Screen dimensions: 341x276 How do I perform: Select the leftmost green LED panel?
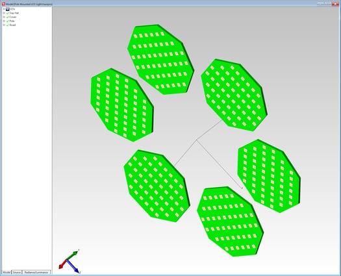point(122,105)
